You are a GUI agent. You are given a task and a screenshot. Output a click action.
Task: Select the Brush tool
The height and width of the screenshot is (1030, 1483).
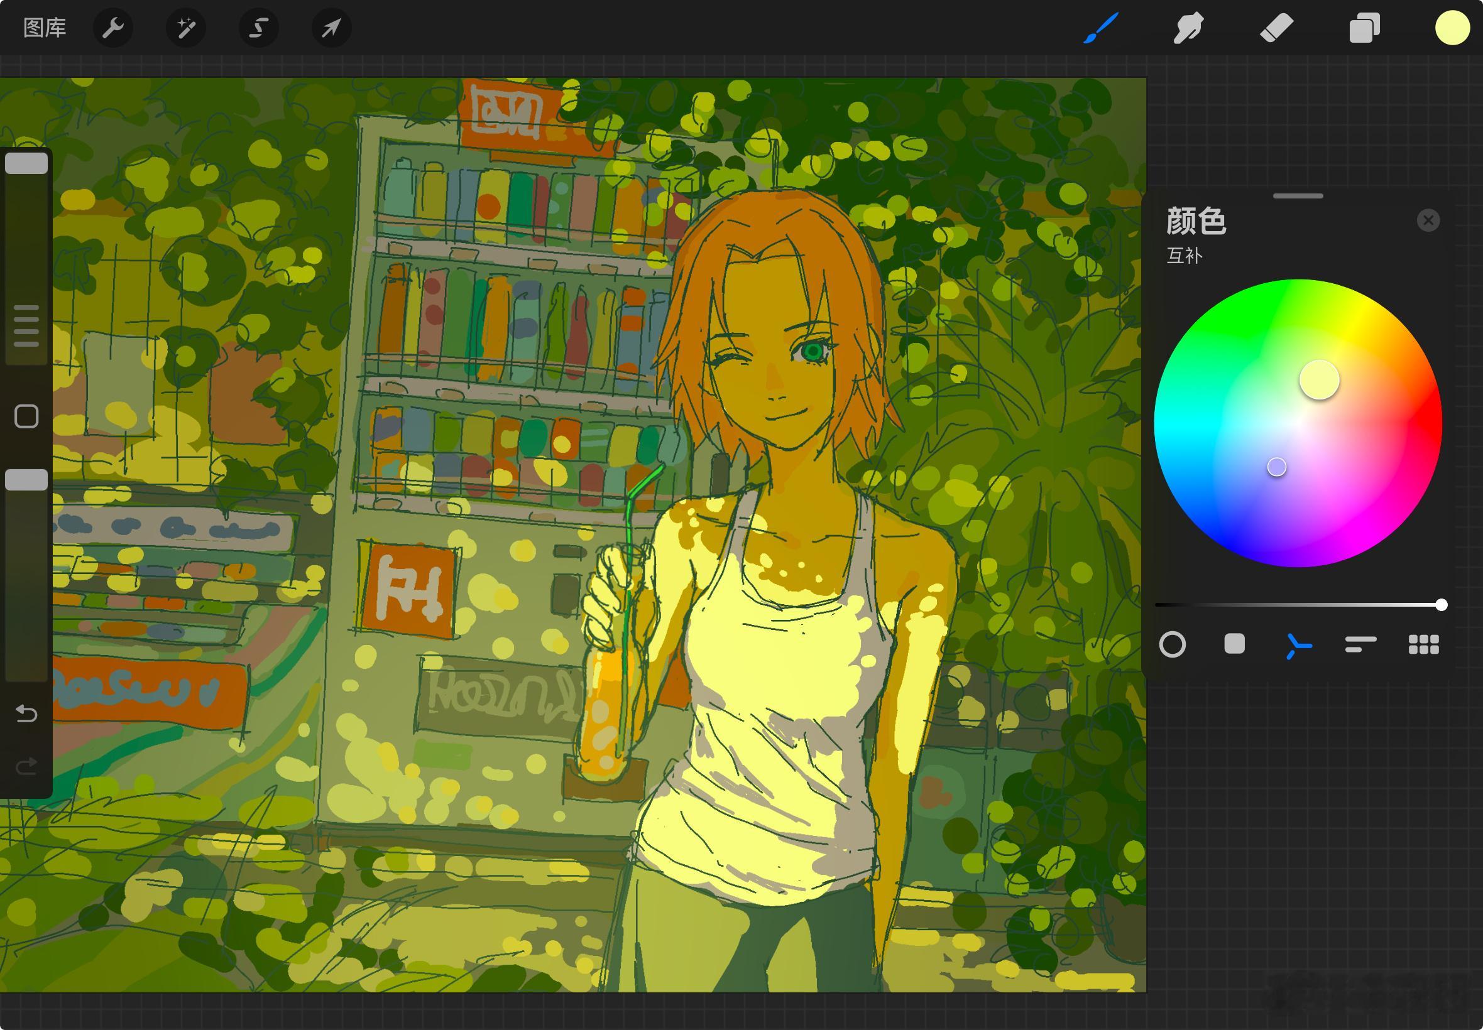(x=1100, y=28)
